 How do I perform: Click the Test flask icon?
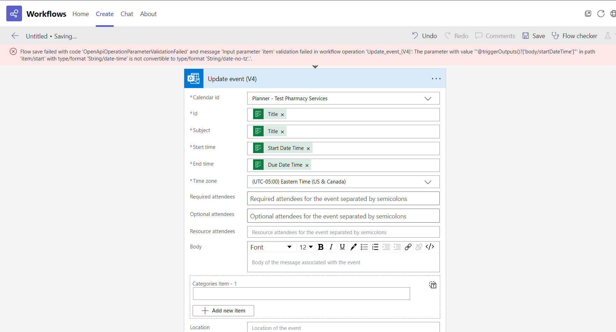(608, 36)
